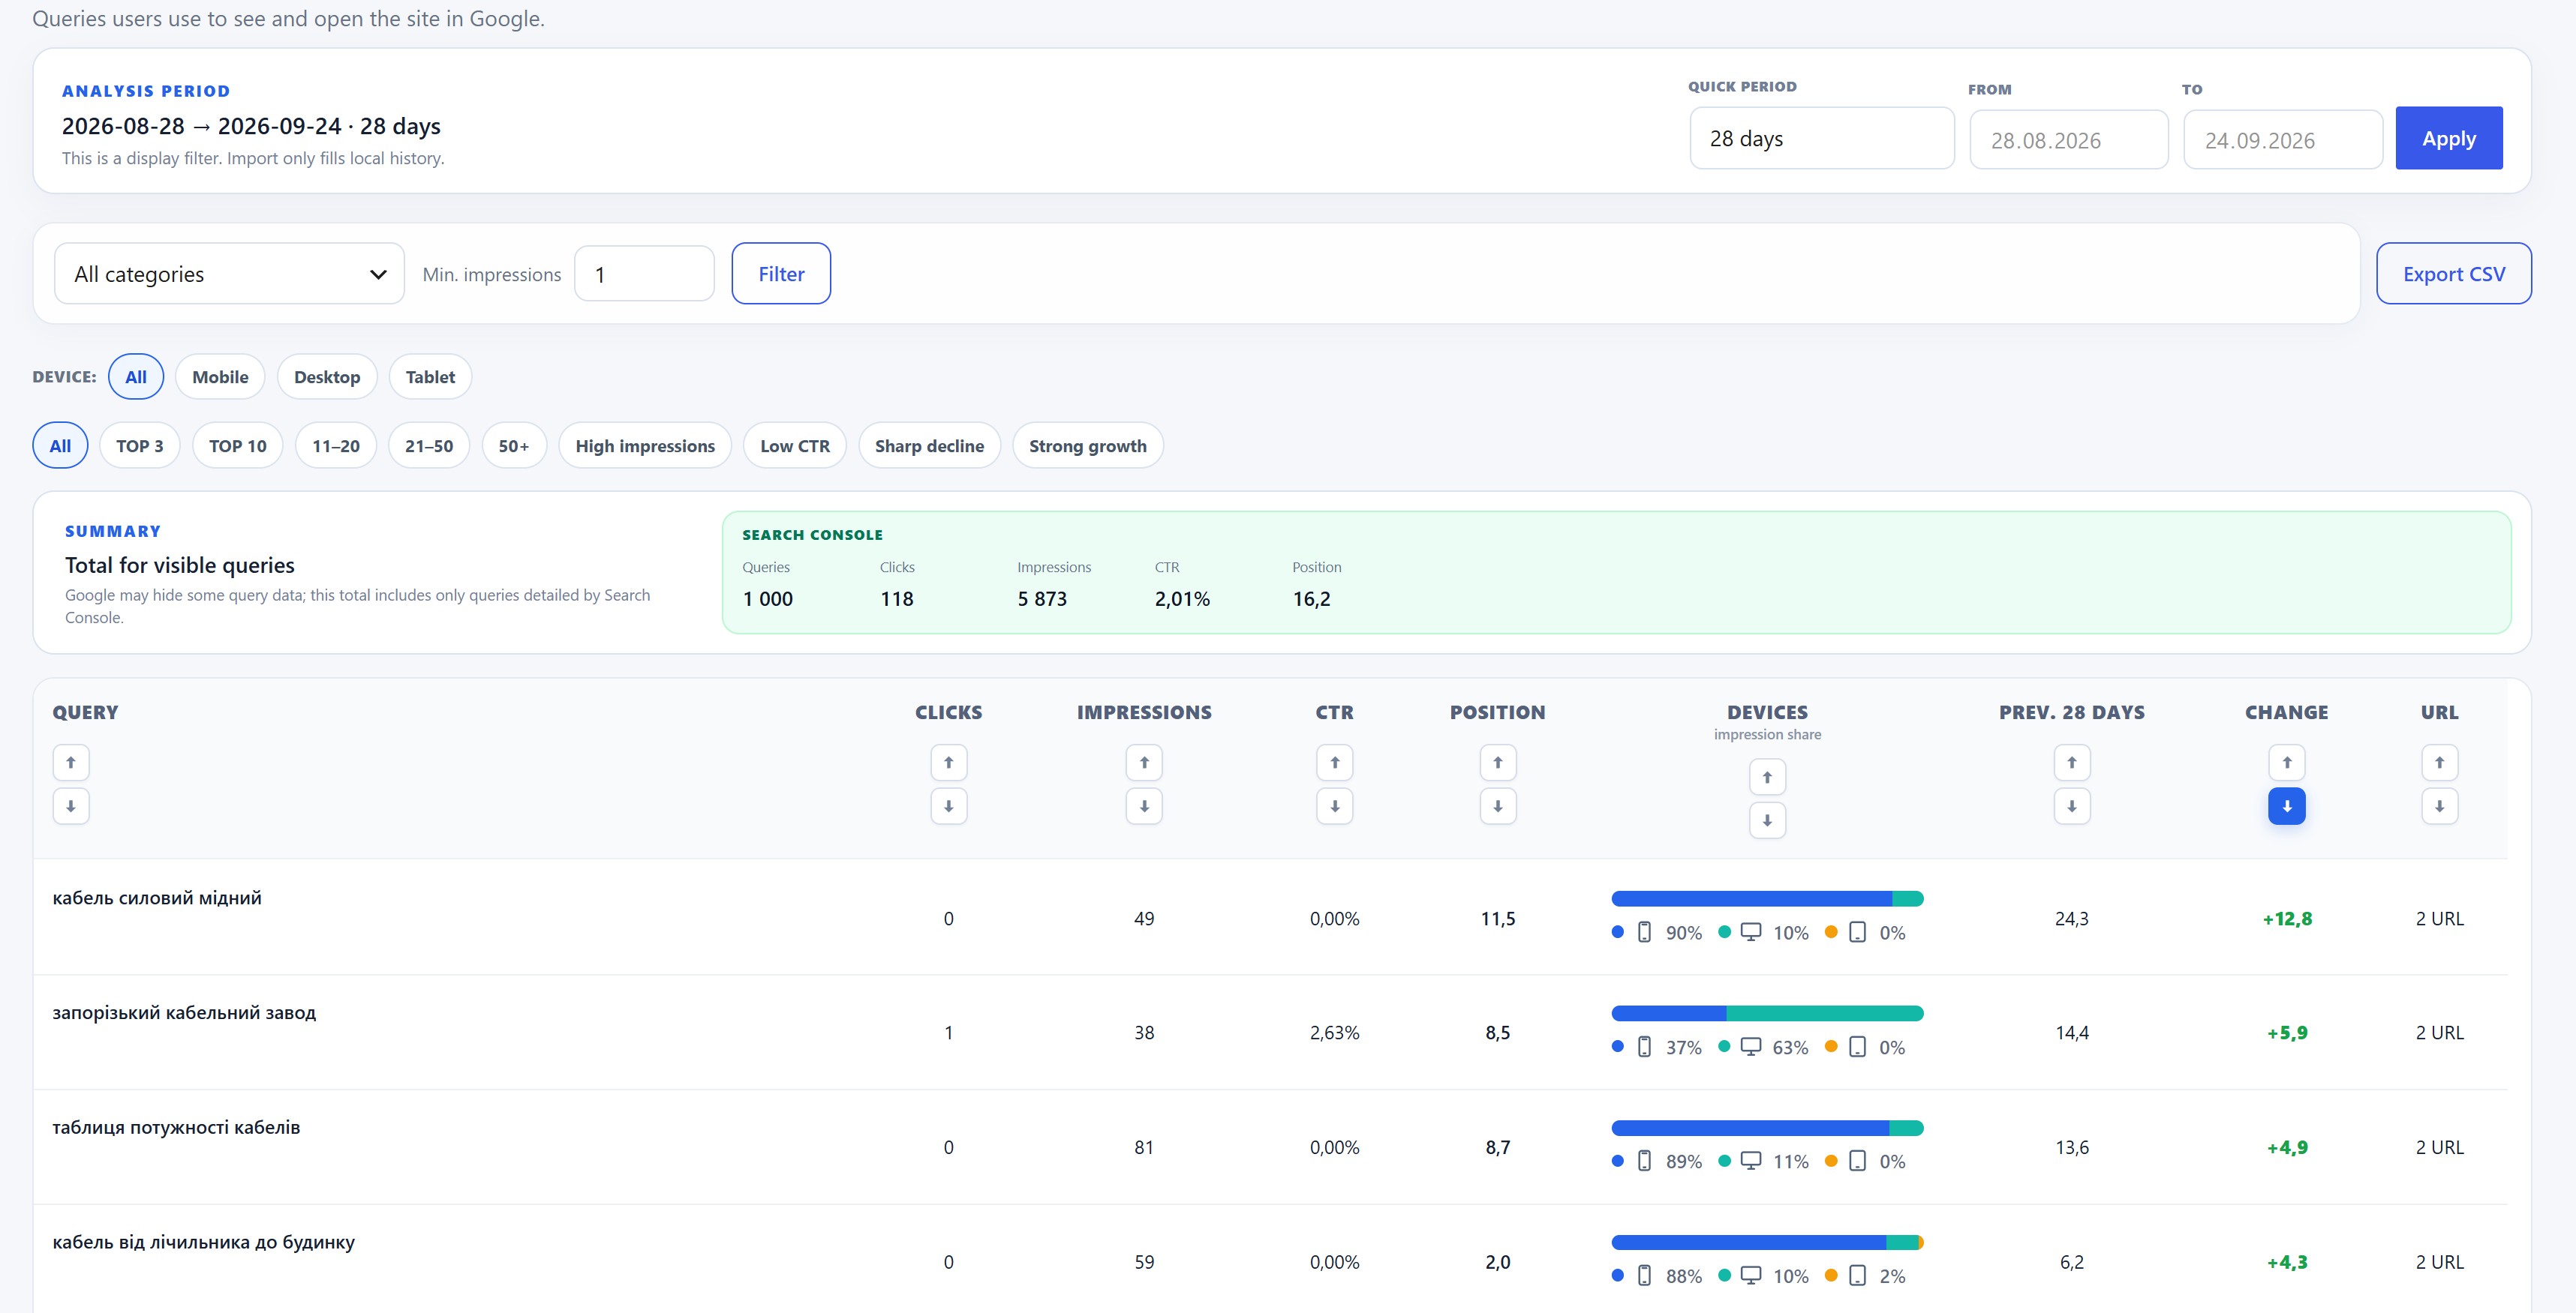Click desktop icon in кабель силовий мідний row
This screenshot has height=1313, width=2576.
[1750, 932]
